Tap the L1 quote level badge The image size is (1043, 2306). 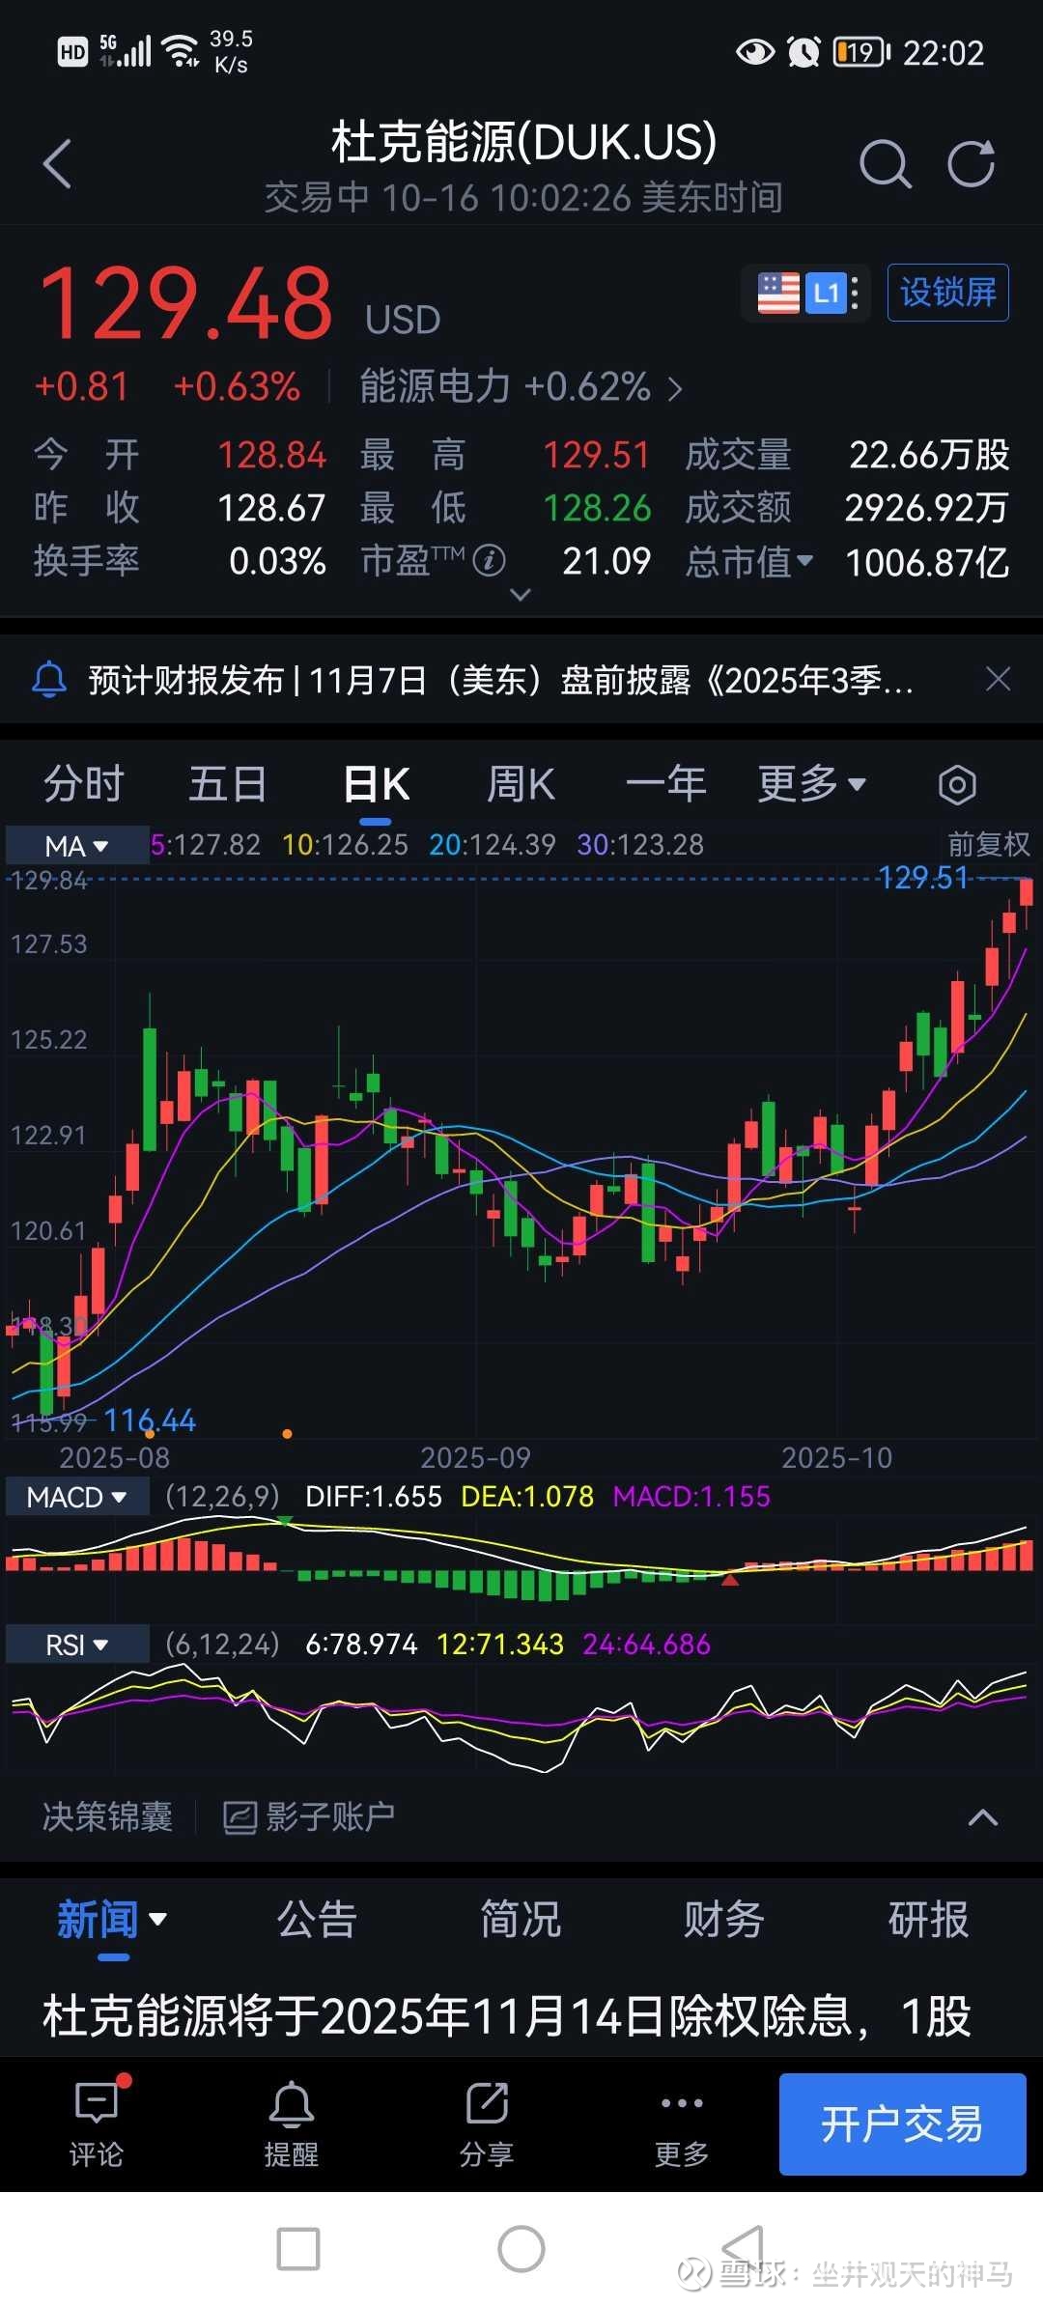coord(826,293)
